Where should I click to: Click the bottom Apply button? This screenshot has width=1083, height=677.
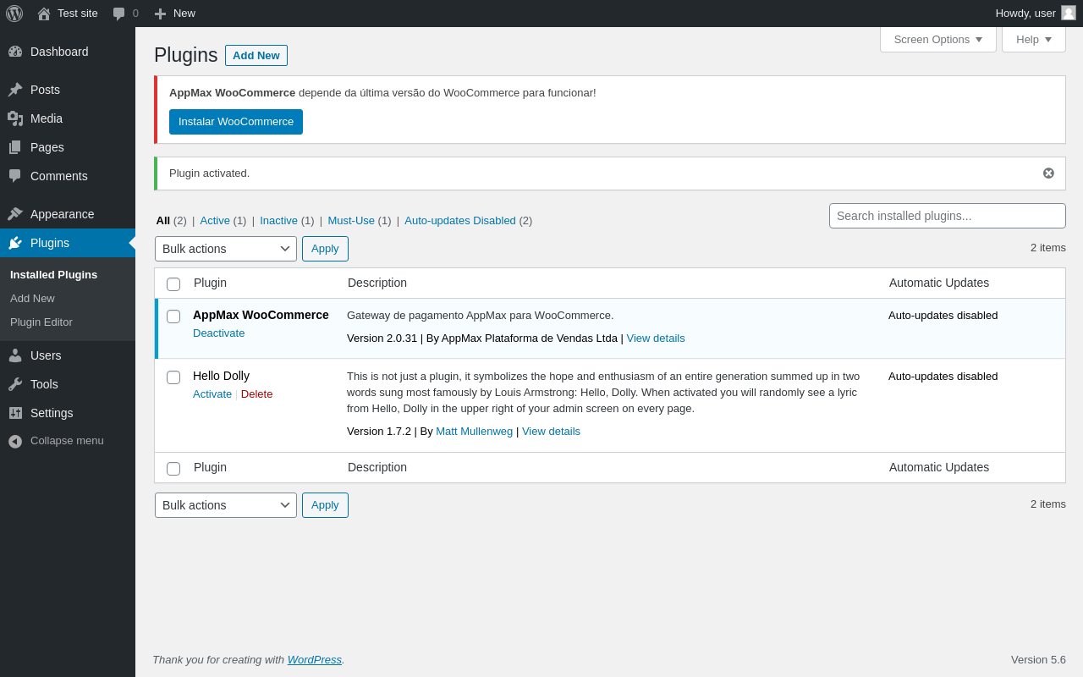click(x=325, y=505)
